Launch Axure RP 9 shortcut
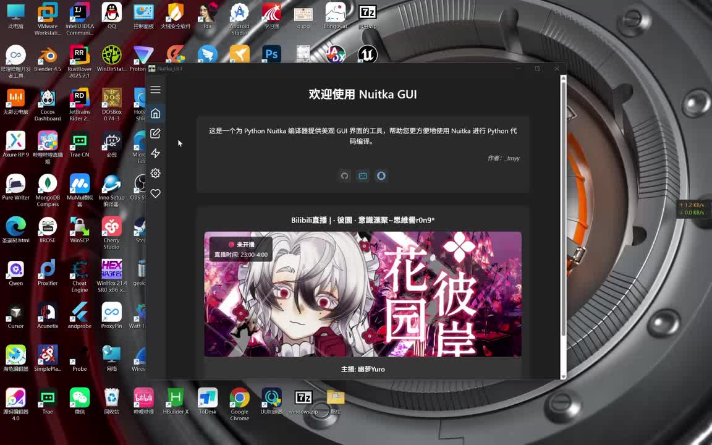The width and height of the screenshot is (712, 445). pos(16,145)
